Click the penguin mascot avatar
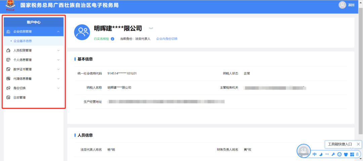Viewport: 363px width, 161px height. [x=304, y=151]
